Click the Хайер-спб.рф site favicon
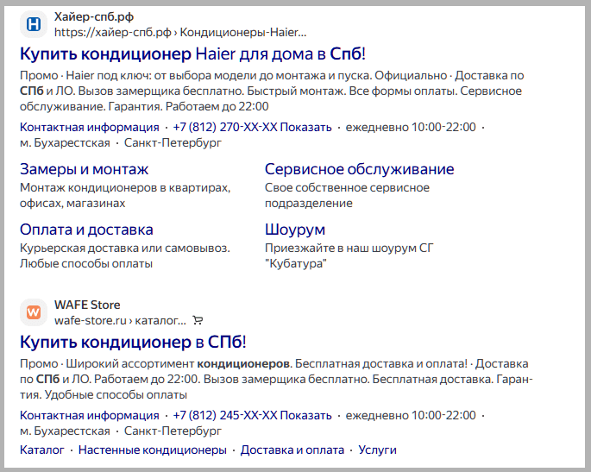This screenshot has height=472, width=591. point(34,24)
